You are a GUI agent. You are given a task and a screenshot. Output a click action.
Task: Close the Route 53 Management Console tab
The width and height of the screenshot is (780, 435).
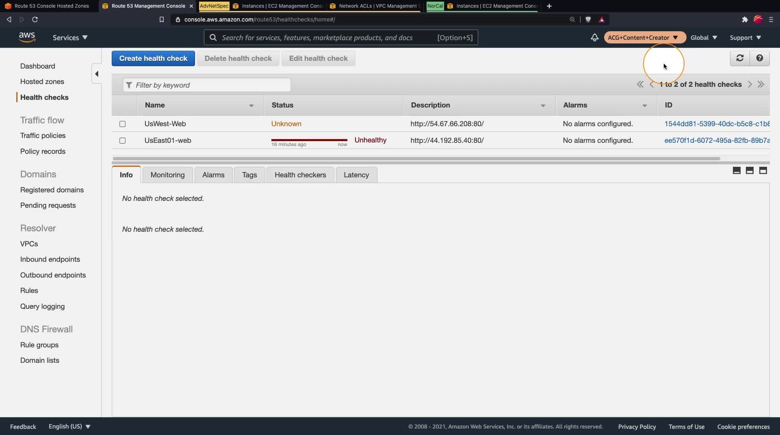[191, 6]
